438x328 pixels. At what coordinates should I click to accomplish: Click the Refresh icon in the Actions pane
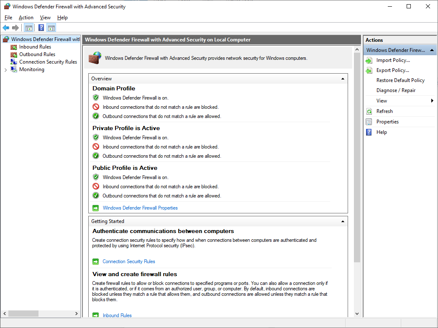point(369,111)
